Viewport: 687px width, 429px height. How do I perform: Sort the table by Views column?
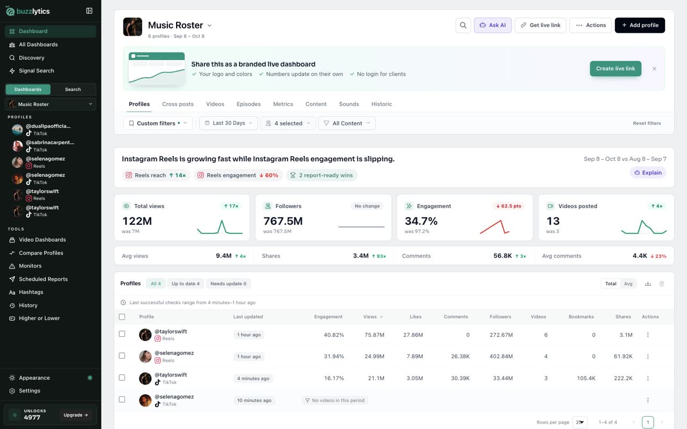tap(373, 317)
